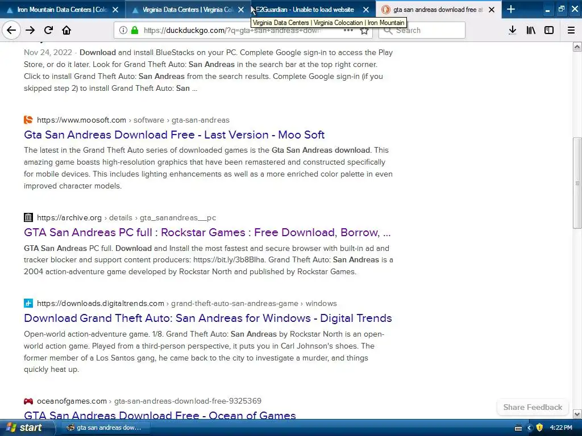Select gta san andreas download free tab
582x436 pixels.
438,9
